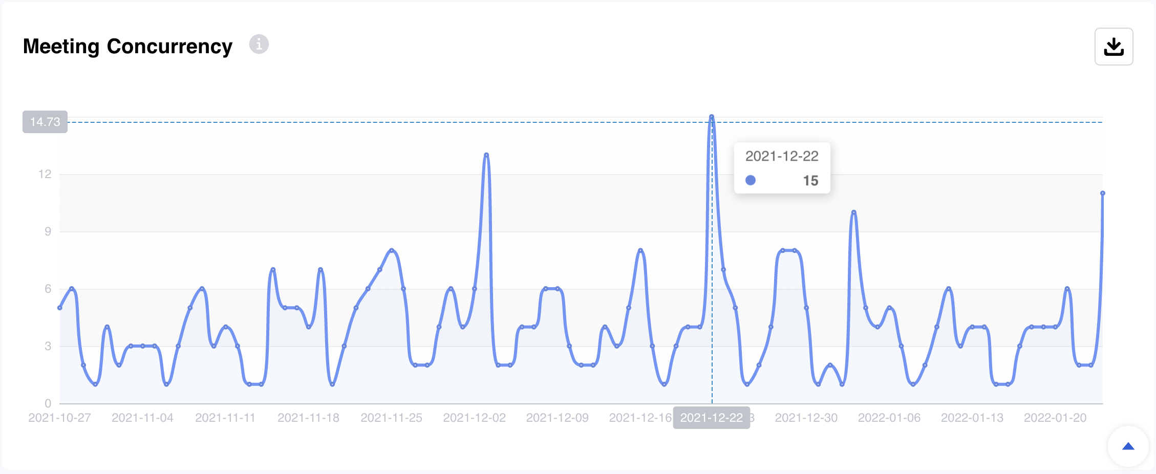The height and width of the screenshot is (474, 1156).
Task: Click the blue series dot in the tooltip
Action: click(751, 180)
